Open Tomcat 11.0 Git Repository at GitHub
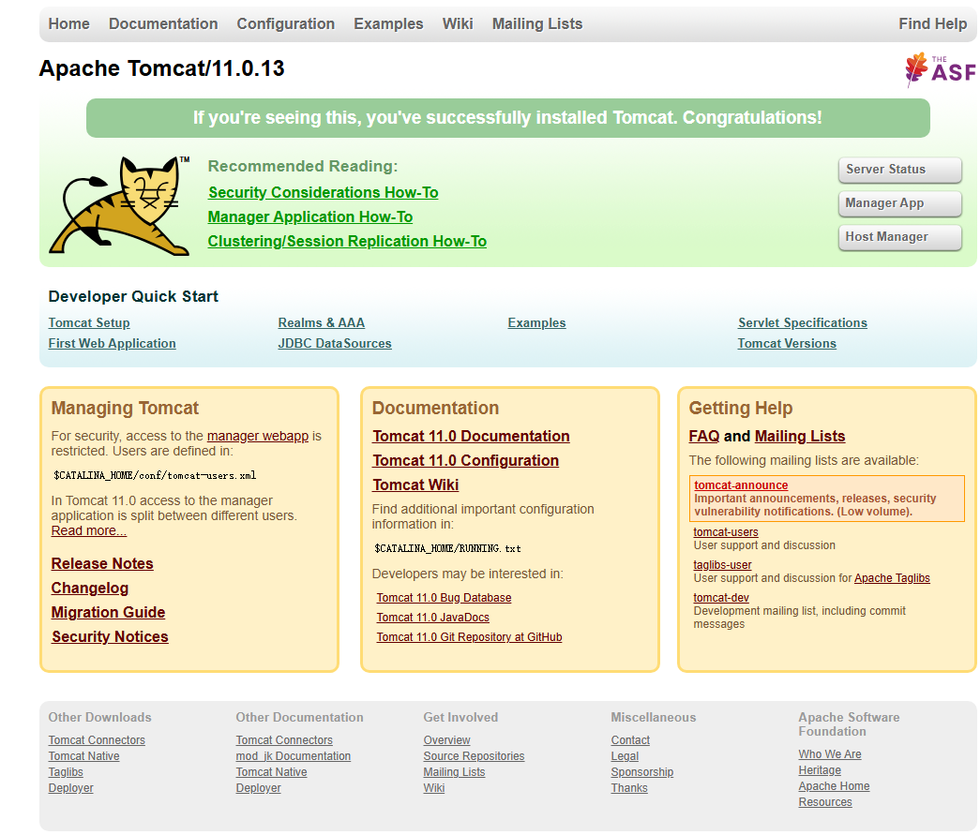980x835 pixels. [469, 637]
